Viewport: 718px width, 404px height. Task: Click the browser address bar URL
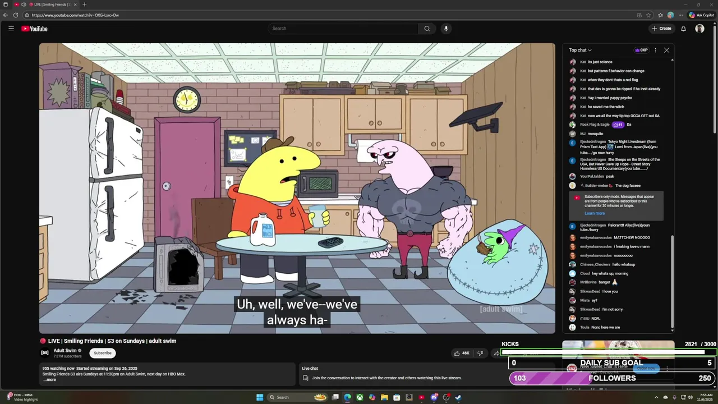point(75,15)
